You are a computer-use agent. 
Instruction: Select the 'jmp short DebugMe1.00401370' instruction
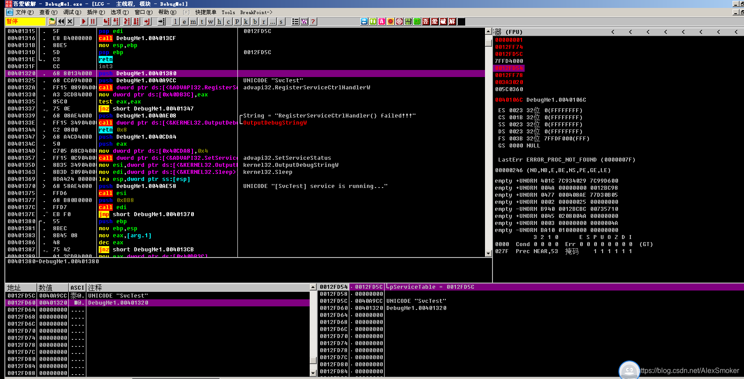146,214
